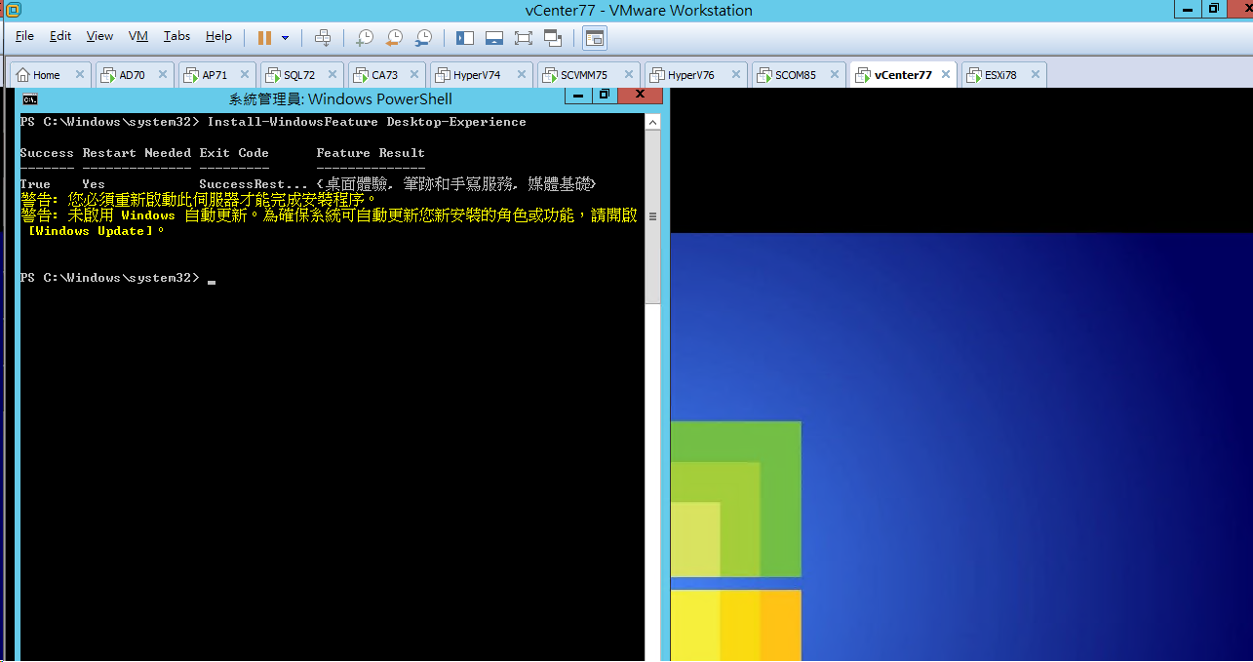Pause the virtual machine with the suspend icon
The width and height of the screenshot is (1253, 662).
(264, 38)
